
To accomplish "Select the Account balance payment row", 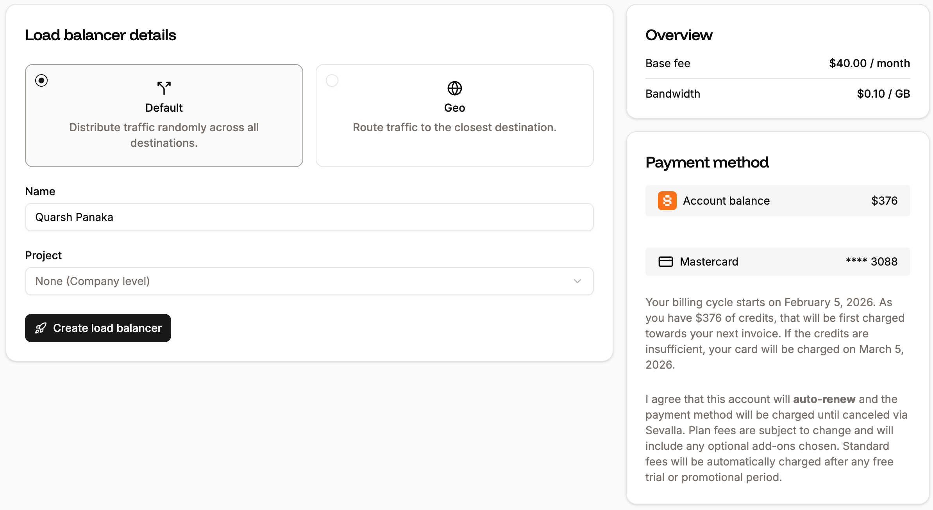I will tap(777, 201).
